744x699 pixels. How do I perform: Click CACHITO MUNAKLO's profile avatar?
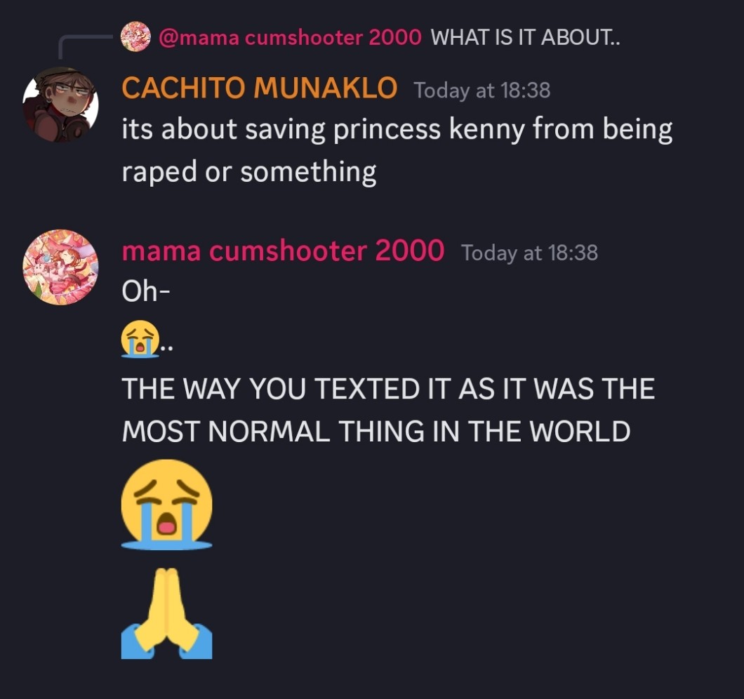pos(60,105)
